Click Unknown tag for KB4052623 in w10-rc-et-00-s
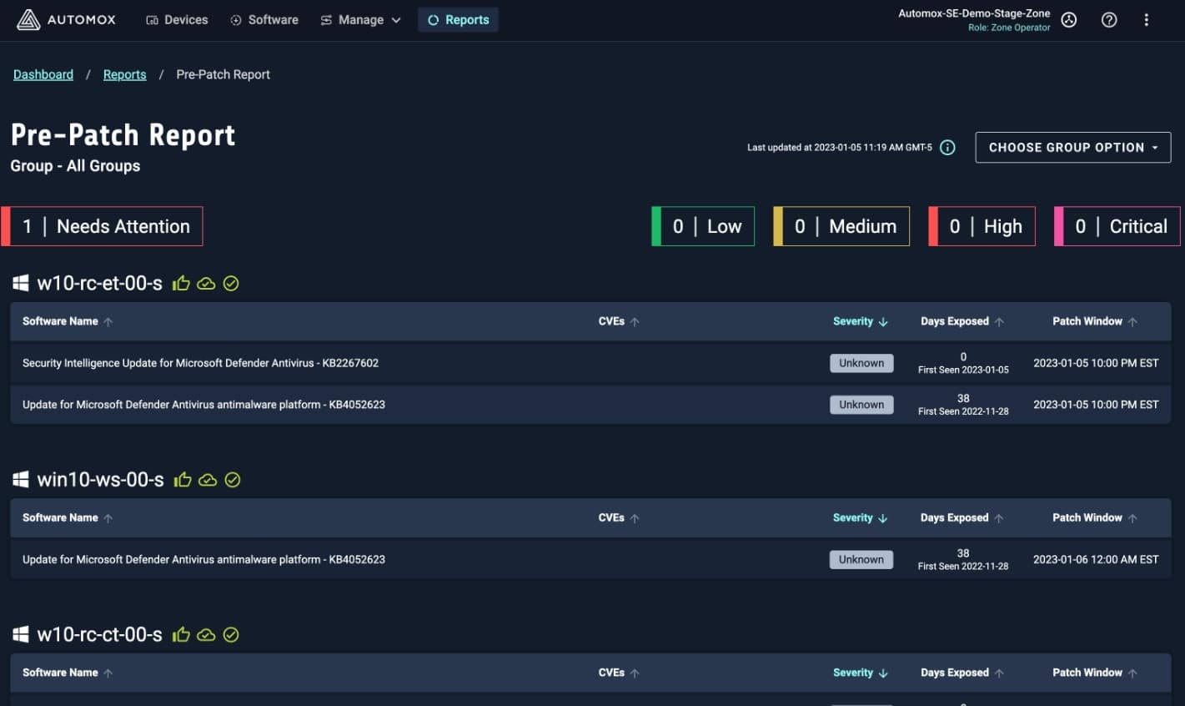 click(x=861, y=405)
